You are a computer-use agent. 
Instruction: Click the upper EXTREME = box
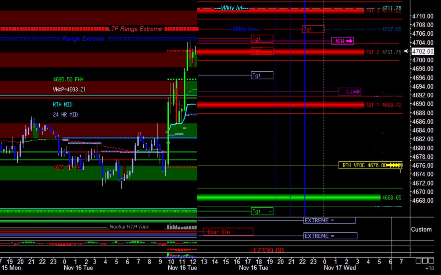[x=330, y=220]
